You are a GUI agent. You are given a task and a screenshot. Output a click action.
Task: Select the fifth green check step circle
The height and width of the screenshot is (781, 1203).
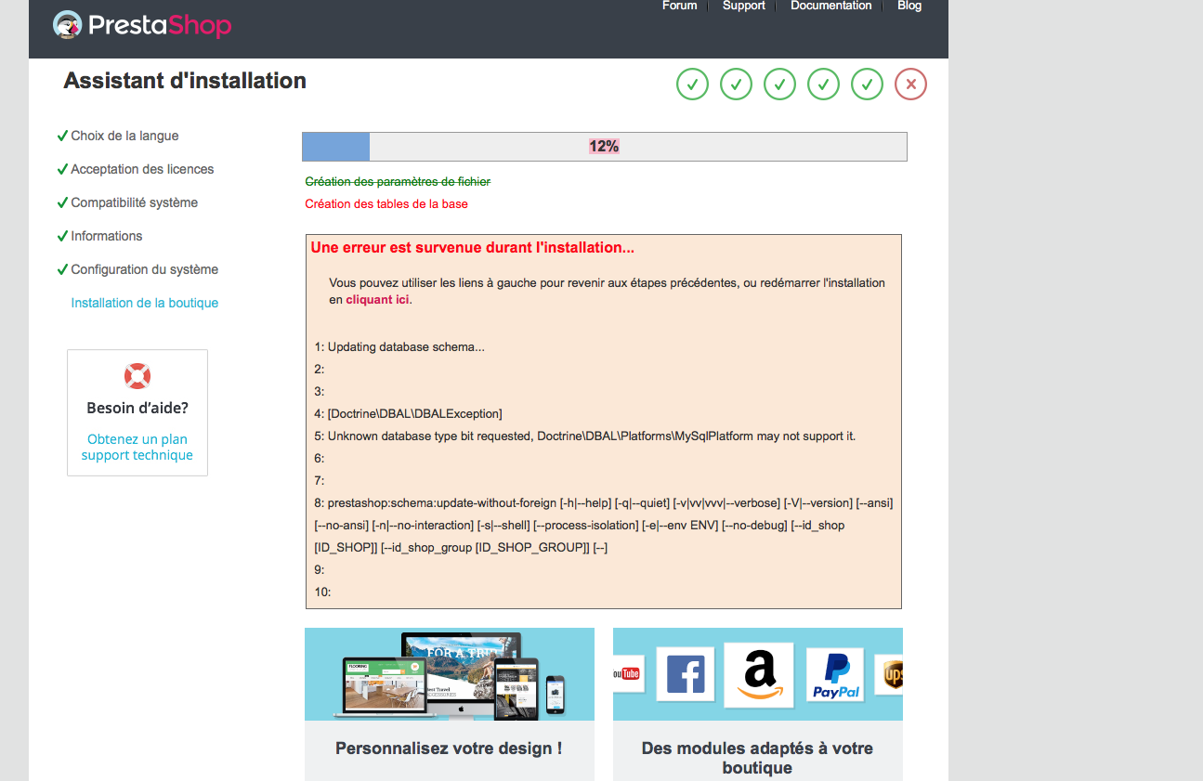[x=867, y=85]
